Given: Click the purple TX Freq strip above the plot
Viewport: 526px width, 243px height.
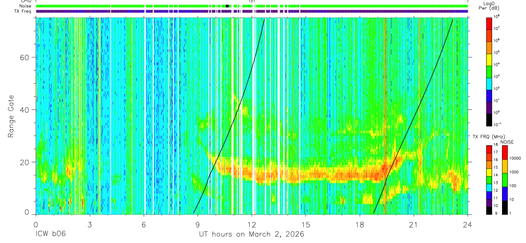Looking at the screenshot, I should [x=251, y=11].
